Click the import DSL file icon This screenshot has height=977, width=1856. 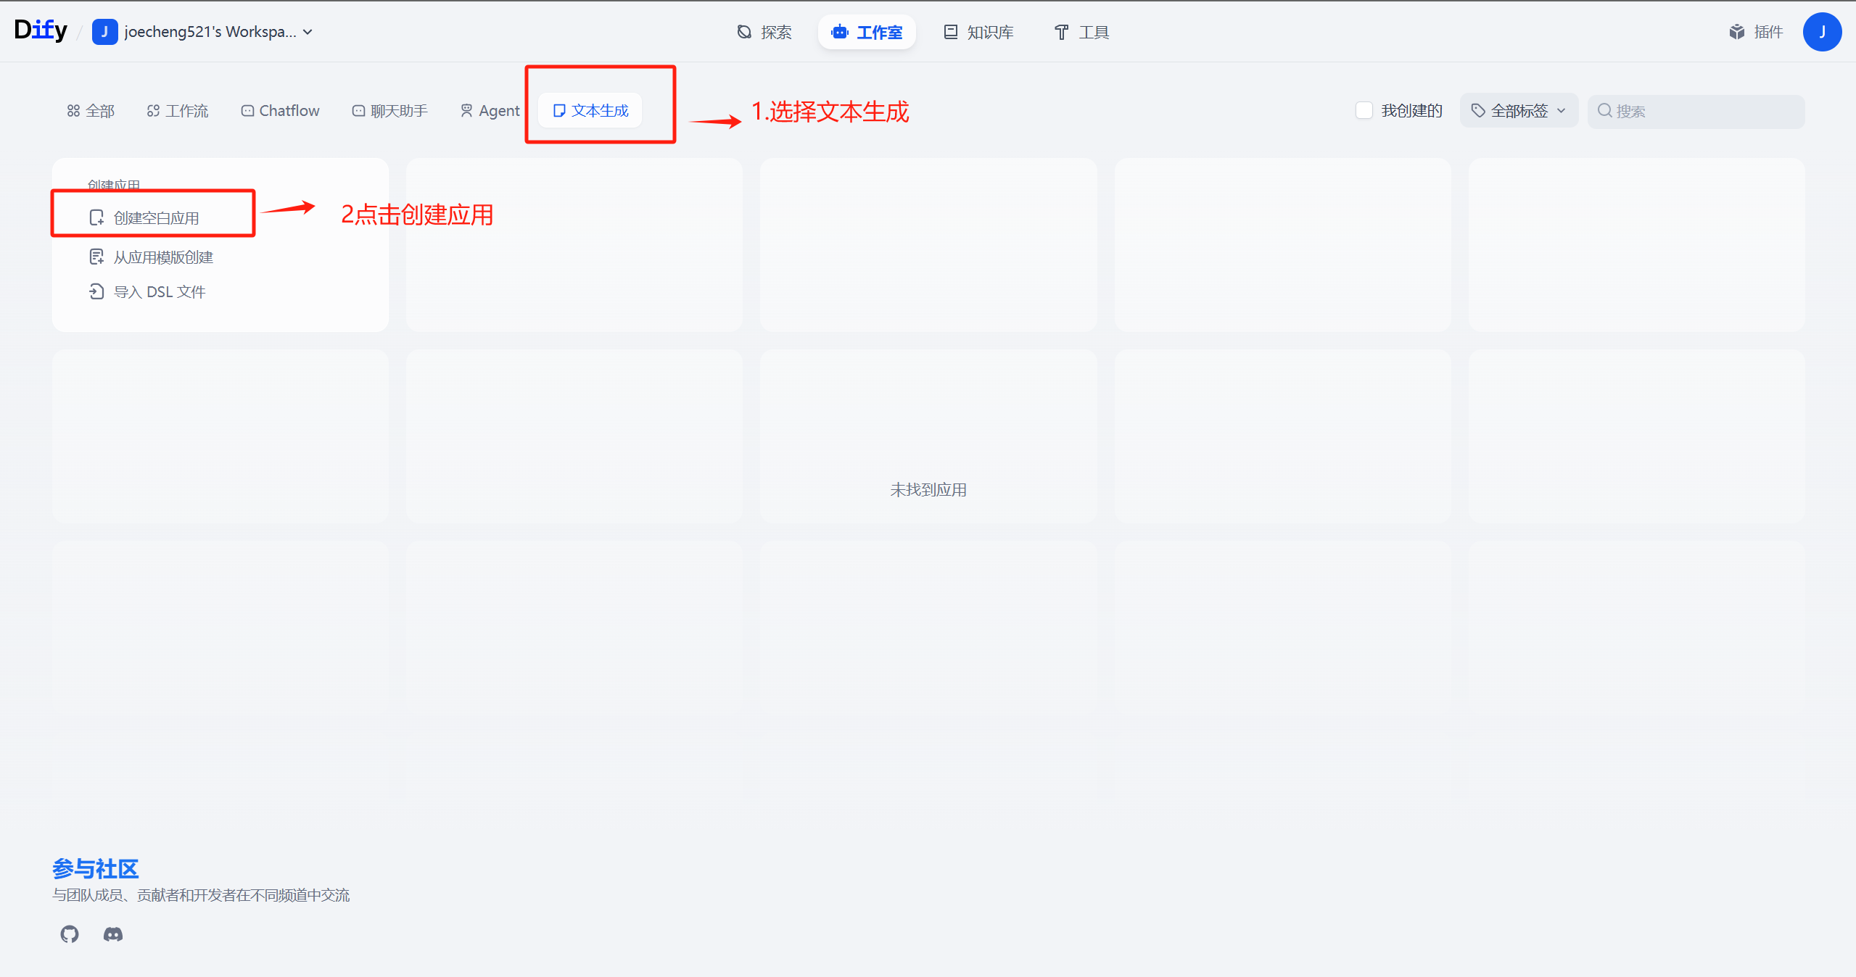point(96,291)
